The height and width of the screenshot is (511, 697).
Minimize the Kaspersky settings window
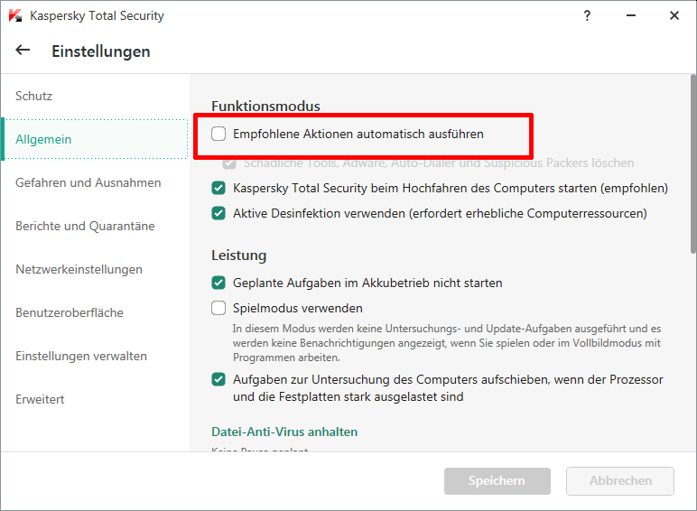pyautogui.click(x=631, y=15)
